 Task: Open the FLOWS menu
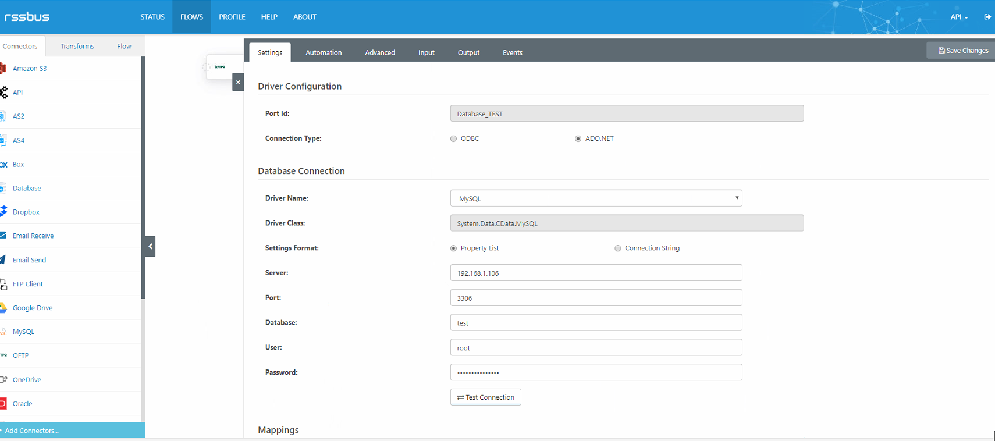[x=191, y=17]
